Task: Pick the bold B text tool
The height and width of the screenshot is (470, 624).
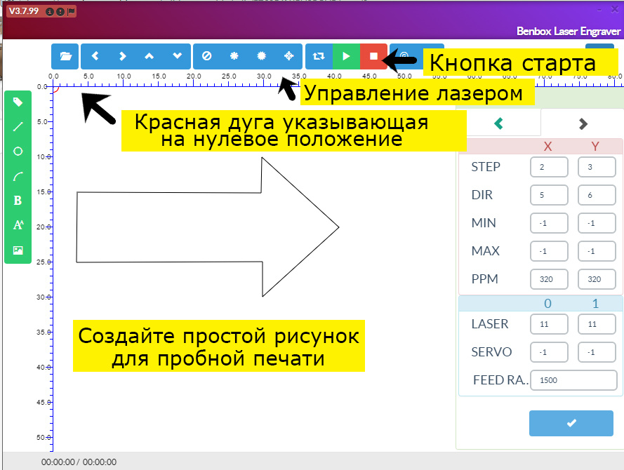Action: click(x=18, y=201)
